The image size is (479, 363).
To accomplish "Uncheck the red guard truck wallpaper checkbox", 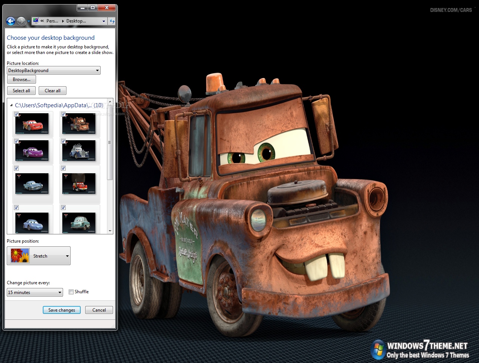I will click(x=63, y=168).
